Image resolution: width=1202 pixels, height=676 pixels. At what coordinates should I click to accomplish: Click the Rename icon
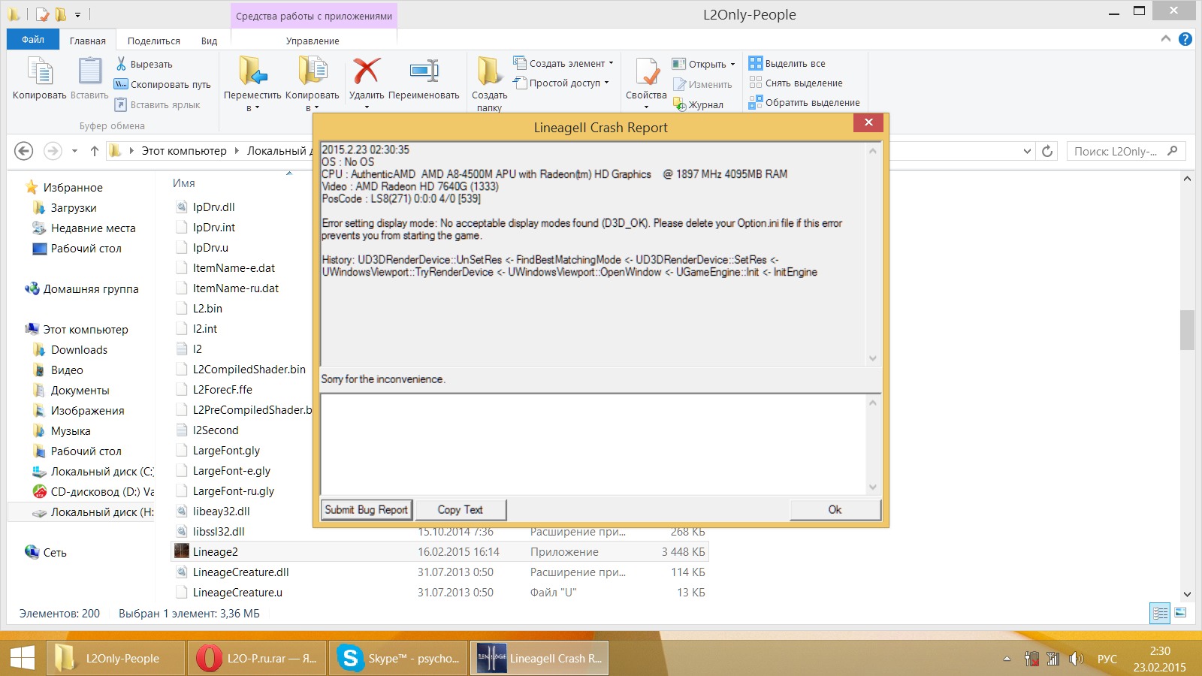click(424, 71)
